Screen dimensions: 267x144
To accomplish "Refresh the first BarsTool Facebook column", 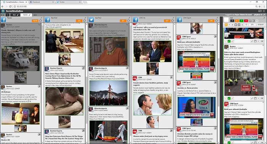I will (x=85, y=21).
